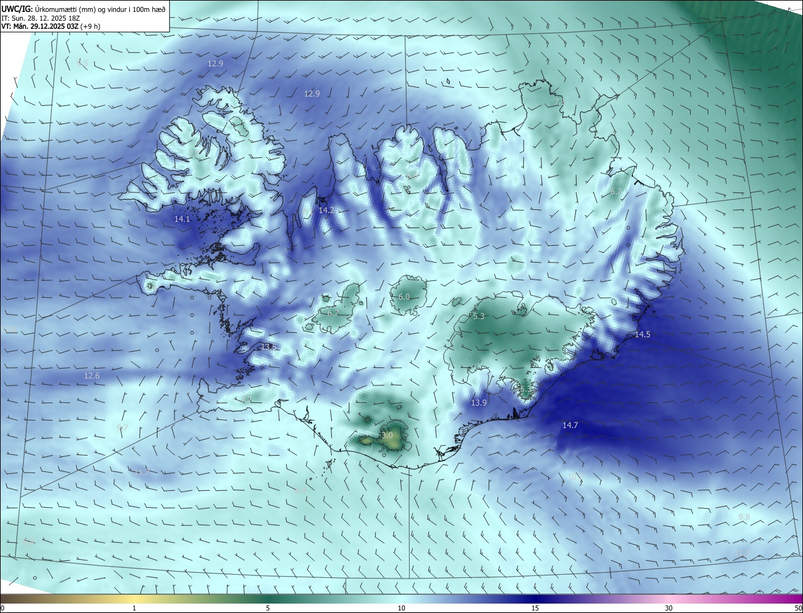Click the title "Úrkomumætti (mm) og vindur í 100m hæð"
Screen dimensions: 803x613
[99, 9]
